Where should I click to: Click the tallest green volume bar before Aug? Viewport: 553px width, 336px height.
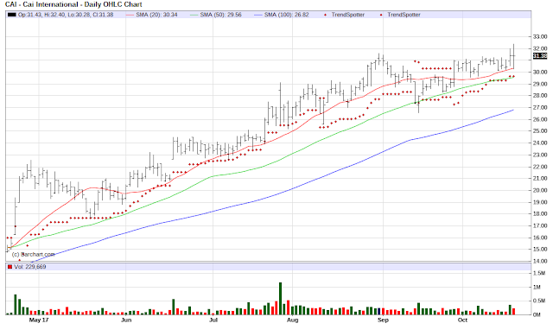(280, 298)
